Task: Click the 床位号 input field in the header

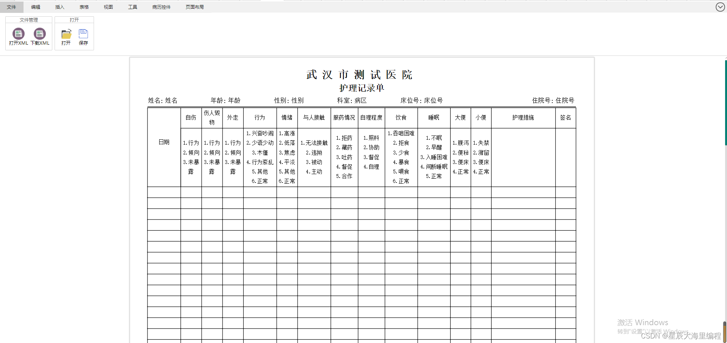Action: pos(433,100)
